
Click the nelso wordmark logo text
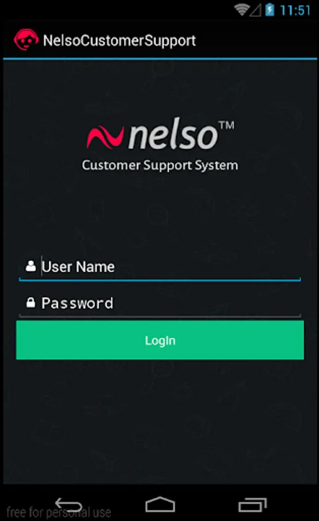click(x=172, y=135)
